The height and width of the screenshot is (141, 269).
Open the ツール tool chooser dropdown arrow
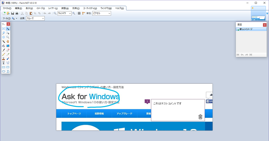click(x=16, y=18)
